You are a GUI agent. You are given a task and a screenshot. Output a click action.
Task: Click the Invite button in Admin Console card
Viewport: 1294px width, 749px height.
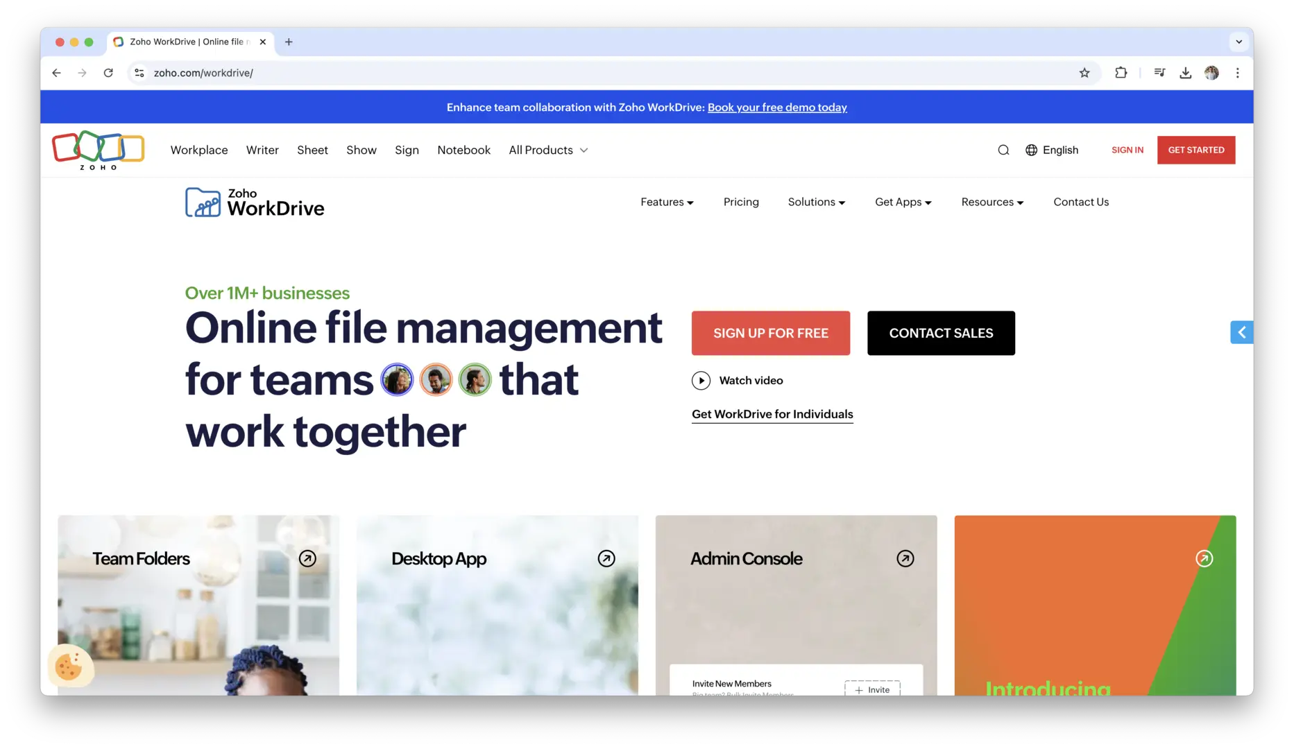click(x=872, y=689)
